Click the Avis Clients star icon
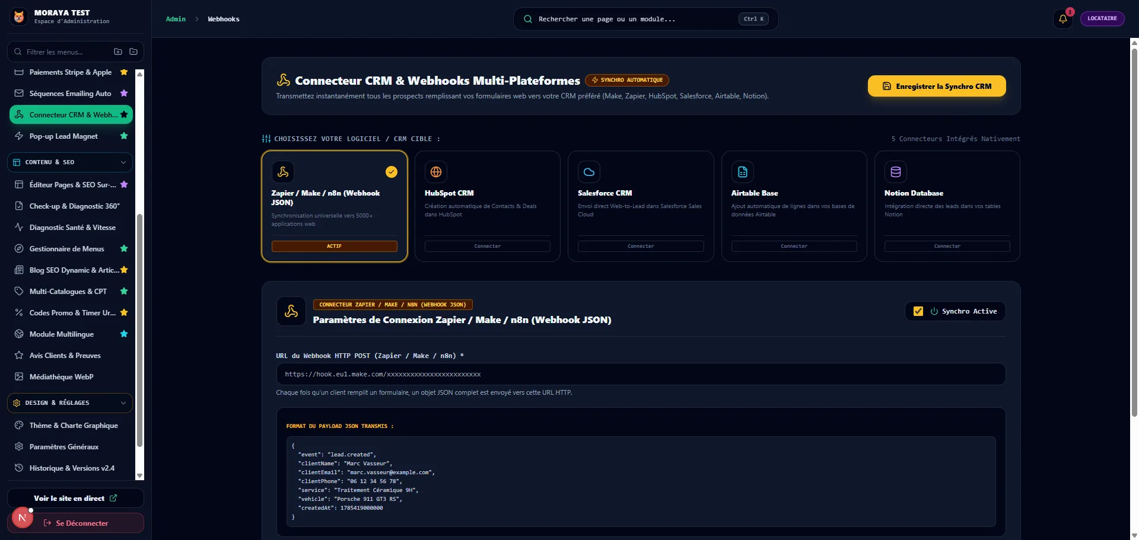 [19, 356]
